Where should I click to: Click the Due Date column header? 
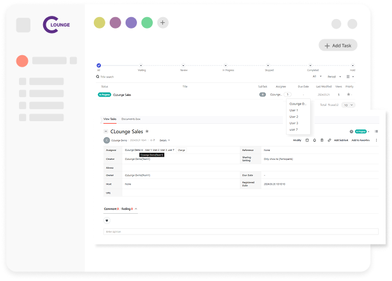pos(303,86)
